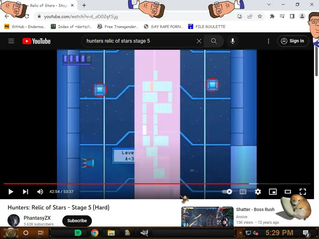Open Task View in taskbar

pos(41,233)
